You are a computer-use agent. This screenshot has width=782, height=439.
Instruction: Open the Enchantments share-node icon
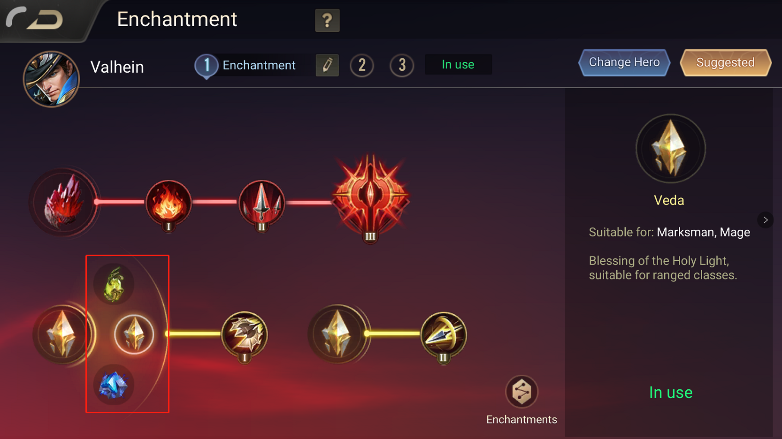point(521,392)
